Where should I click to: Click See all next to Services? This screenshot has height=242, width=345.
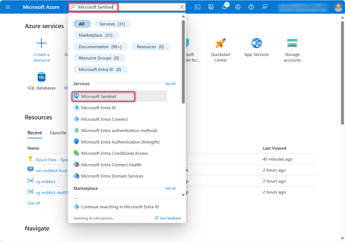point(170,84)
